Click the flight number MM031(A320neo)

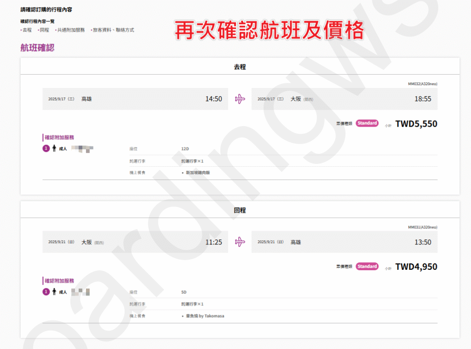(423, 227)
